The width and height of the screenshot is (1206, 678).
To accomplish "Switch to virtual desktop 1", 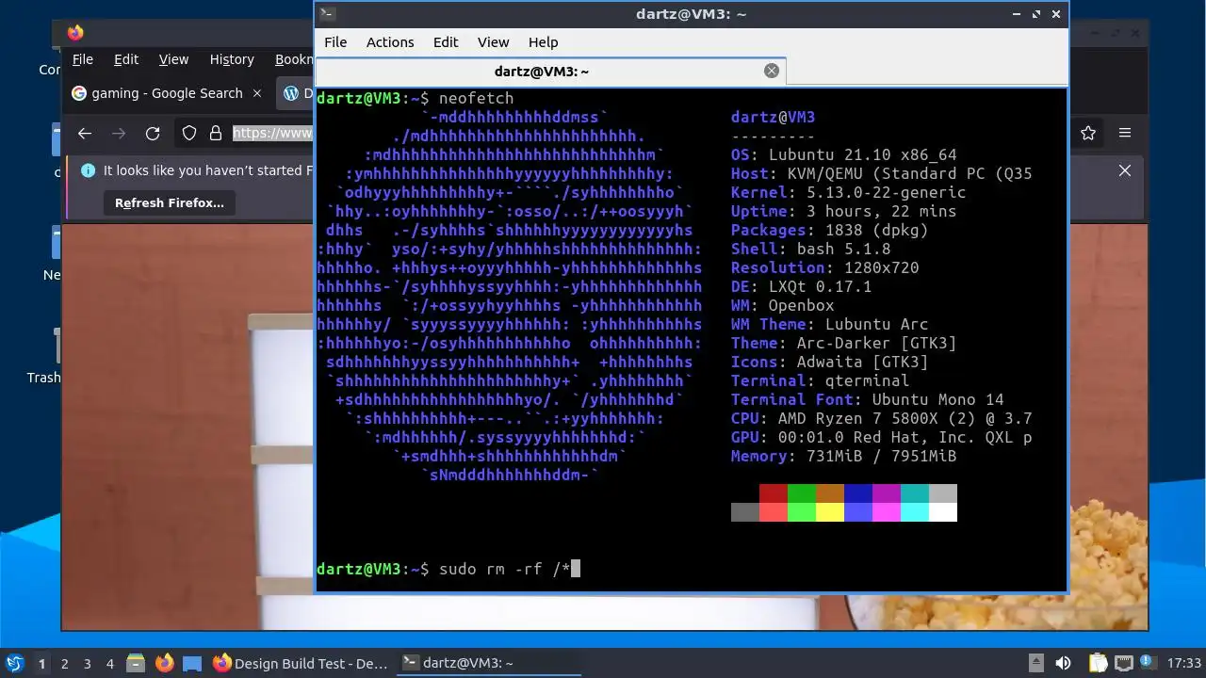I will pyautogui.click(x=41, y=664).
